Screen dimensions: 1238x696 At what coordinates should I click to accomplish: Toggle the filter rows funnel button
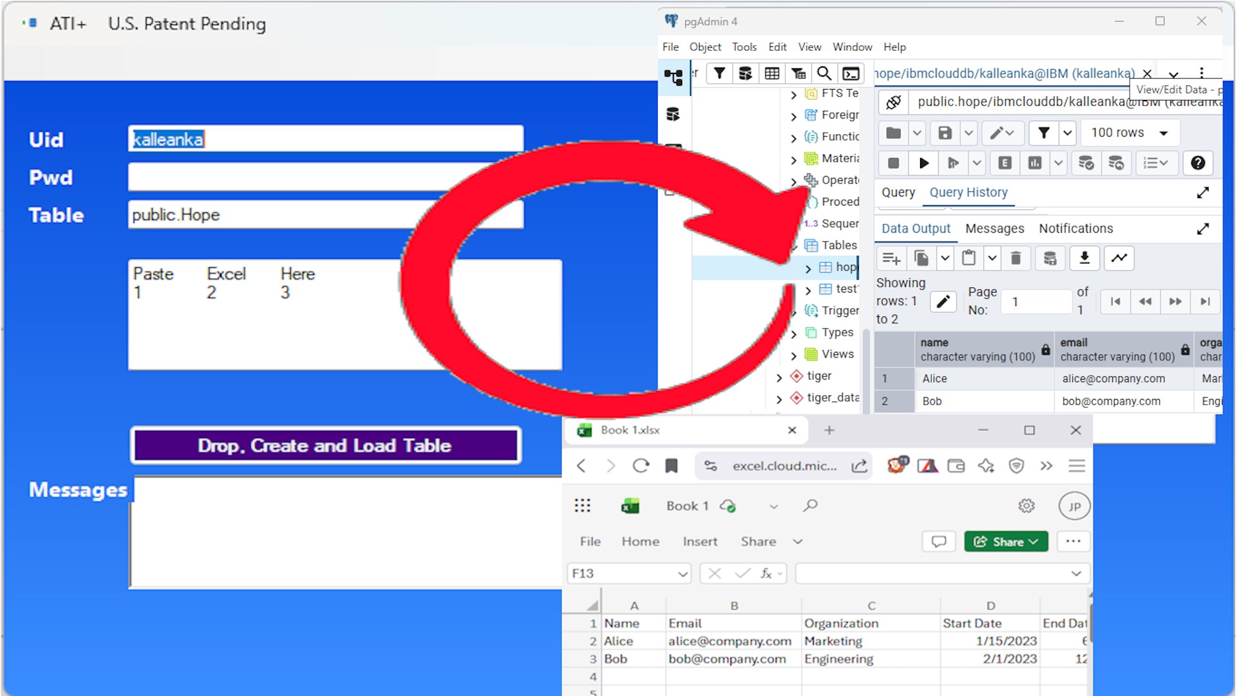pyautogui.click(x=1043, y=133)
